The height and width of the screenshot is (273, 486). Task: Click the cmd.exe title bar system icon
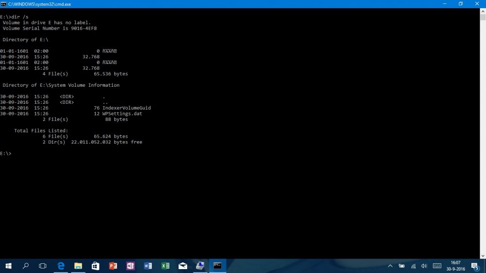[x=3, y=4]
